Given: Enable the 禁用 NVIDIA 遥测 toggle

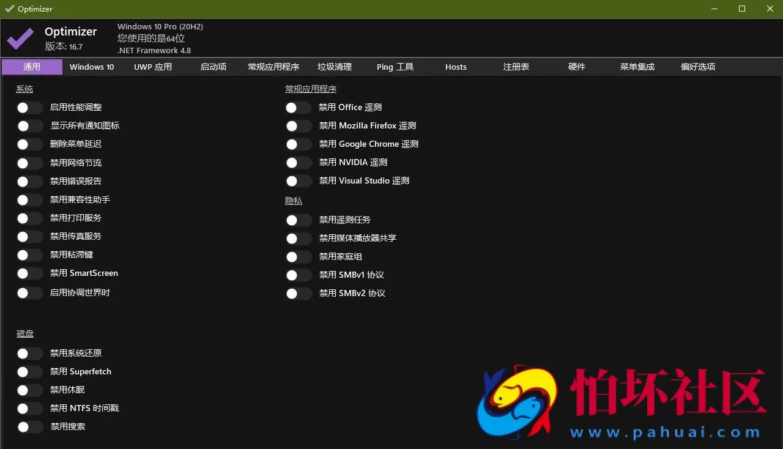Looking at the screenshot, I should click(x=298, y=163).
